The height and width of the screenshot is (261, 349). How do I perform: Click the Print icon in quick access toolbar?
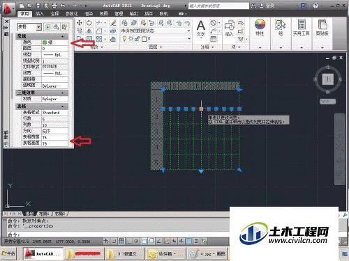click(54, 6)
